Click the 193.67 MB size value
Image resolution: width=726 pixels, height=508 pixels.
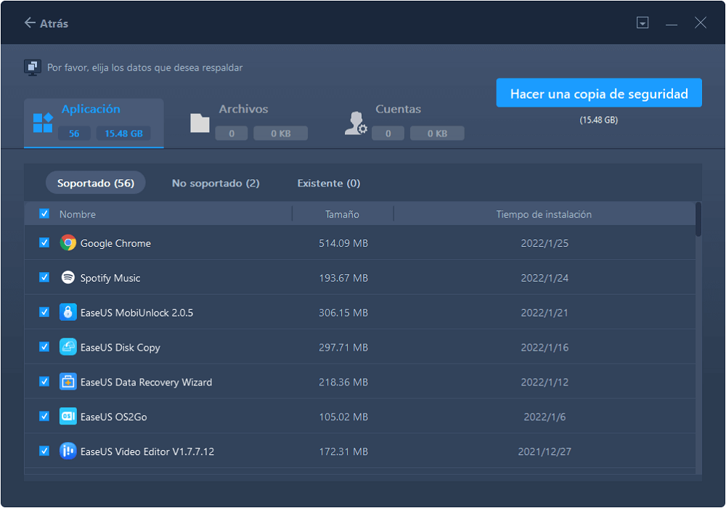coord(343,278)
